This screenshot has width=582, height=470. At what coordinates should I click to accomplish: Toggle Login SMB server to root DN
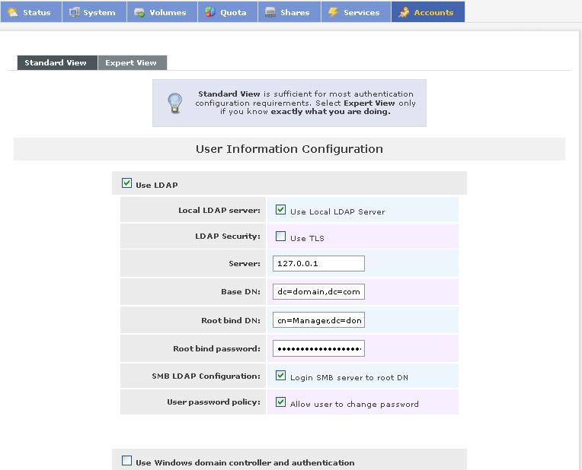click(280, 376)
